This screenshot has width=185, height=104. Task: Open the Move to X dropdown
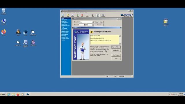pyautogui.click(x=85, y=25)
